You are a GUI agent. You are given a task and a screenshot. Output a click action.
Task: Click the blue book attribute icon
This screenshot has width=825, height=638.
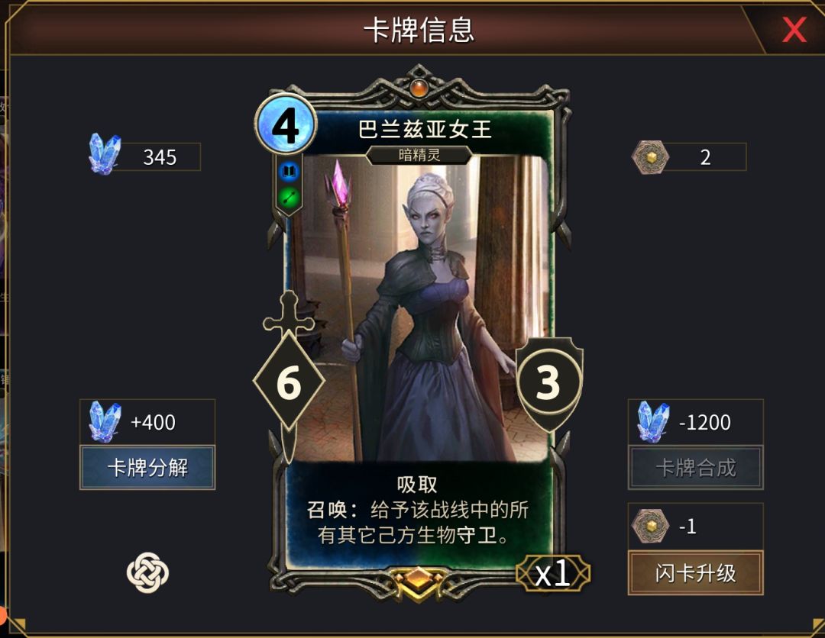coord(289,171)
